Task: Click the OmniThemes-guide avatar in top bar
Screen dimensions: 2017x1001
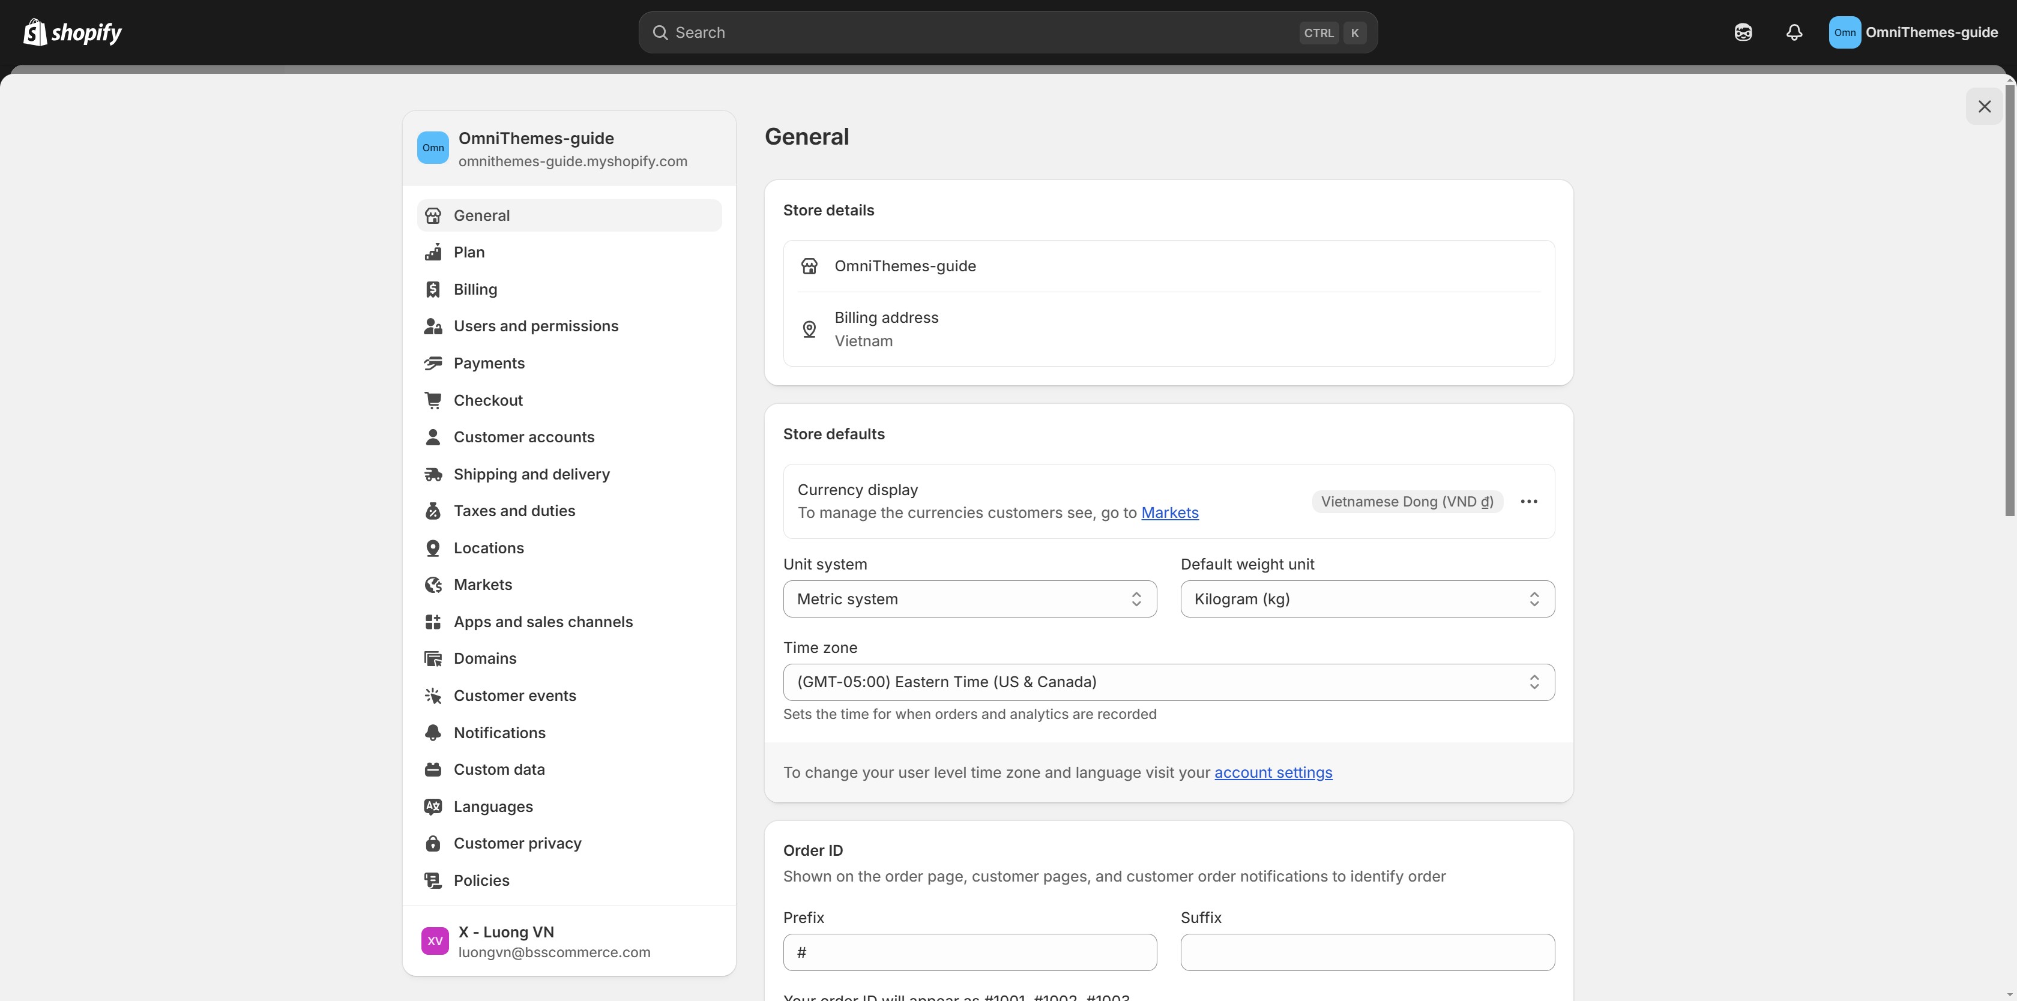Action: pyautogui.click(x=1844, y=32)
